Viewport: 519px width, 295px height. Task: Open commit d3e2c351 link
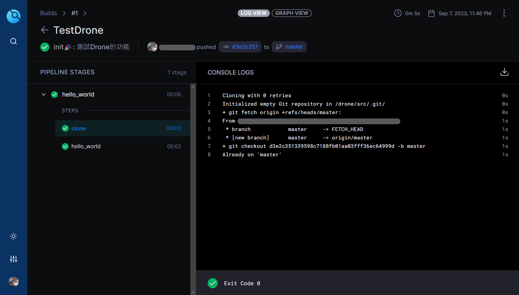[x=240, y=47]
